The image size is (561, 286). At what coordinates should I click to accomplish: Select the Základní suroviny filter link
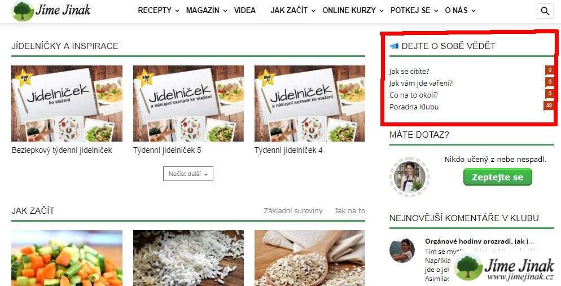pyautogui.click(x=293, y=210)
